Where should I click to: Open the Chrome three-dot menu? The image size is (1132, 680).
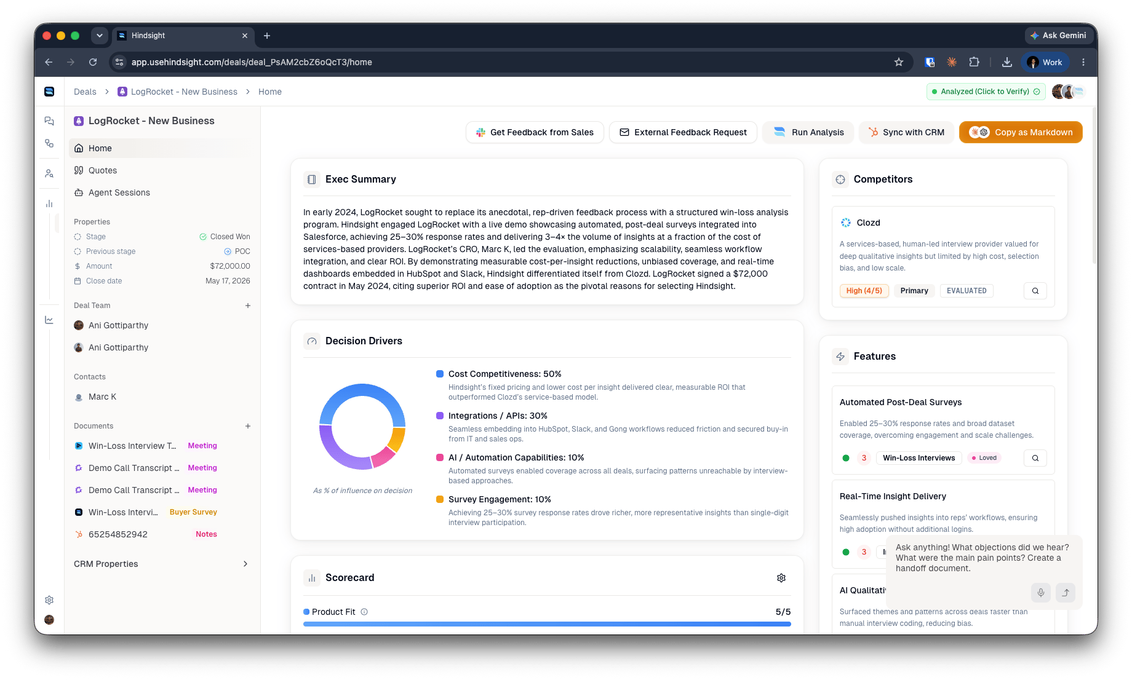coord(1083,62)
